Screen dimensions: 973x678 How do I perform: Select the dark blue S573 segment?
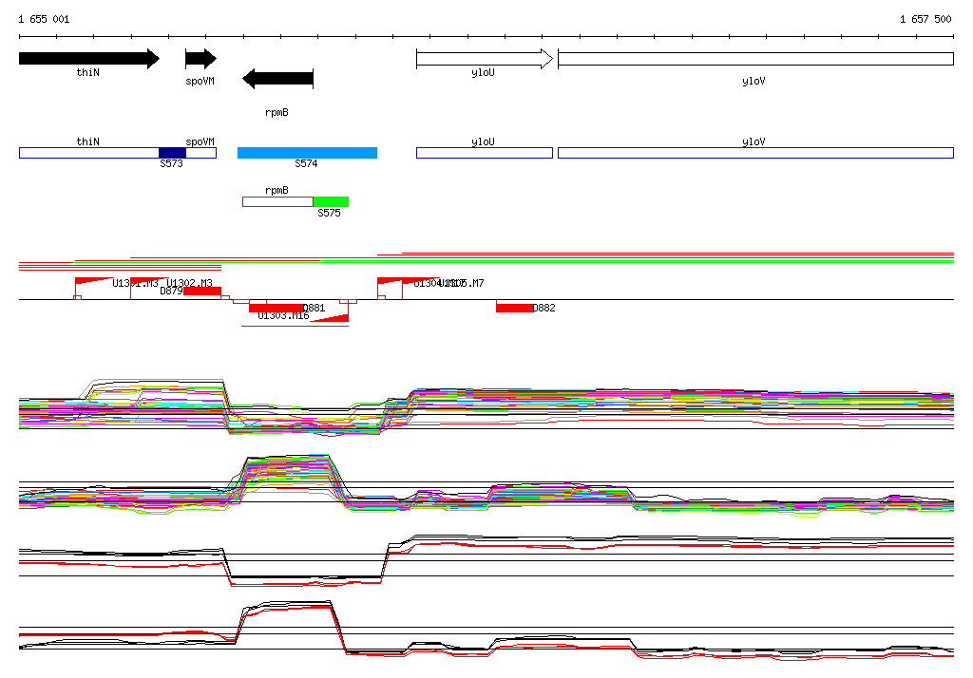tap(173, 153)
